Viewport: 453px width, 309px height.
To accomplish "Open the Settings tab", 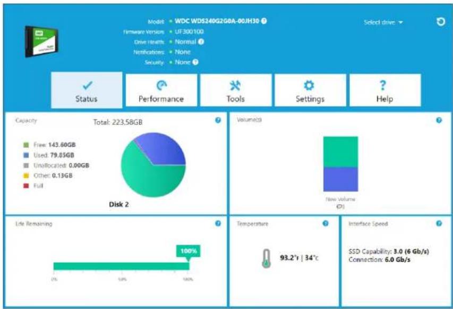I will click(310, 90).
